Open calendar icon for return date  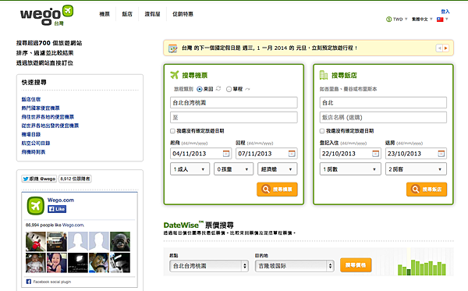(292, 154)
